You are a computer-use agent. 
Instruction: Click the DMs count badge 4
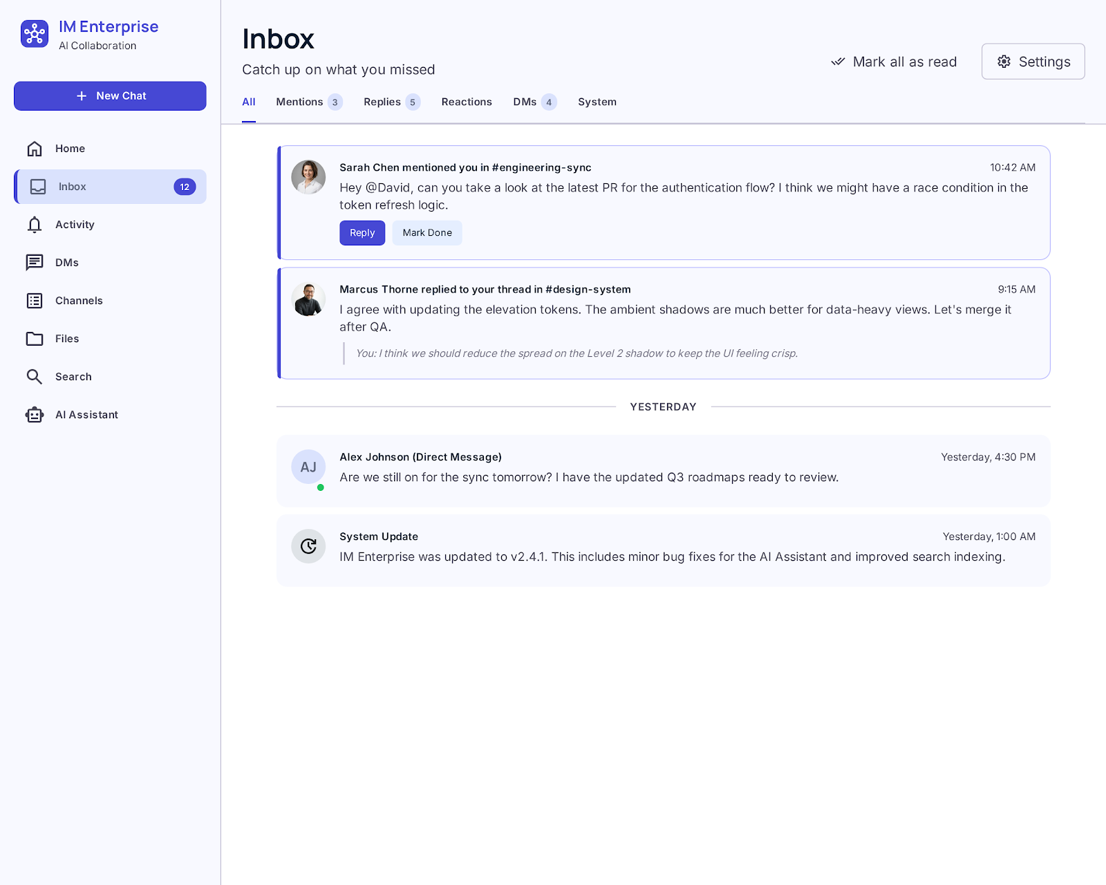click(549, 102)
